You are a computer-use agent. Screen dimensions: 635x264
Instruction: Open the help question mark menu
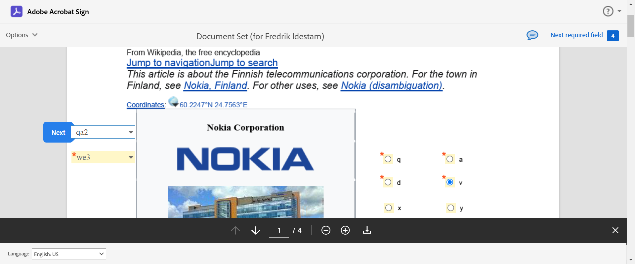608,12
